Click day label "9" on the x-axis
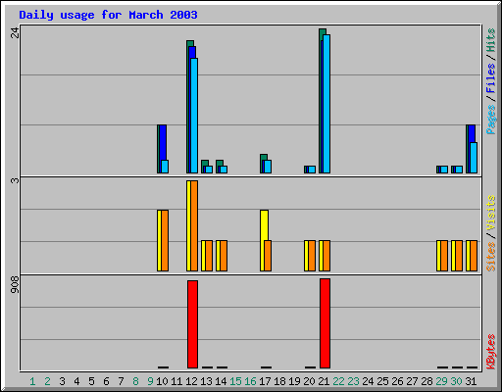 click(x=150, y=381)
